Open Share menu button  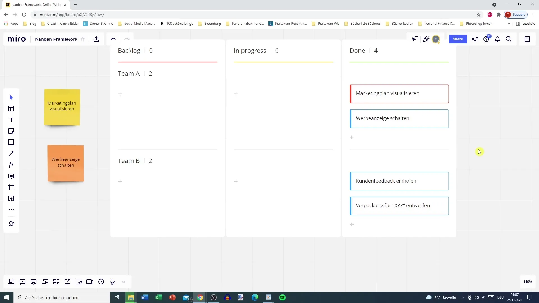[458, 39]
